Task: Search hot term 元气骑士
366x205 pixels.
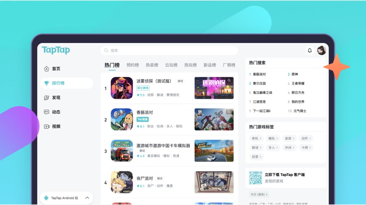Action: 300,111
